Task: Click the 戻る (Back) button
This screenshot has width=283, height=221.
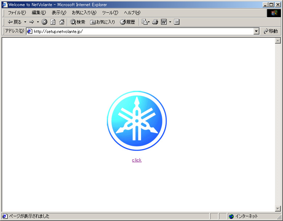Action: (x=15, y=22)
